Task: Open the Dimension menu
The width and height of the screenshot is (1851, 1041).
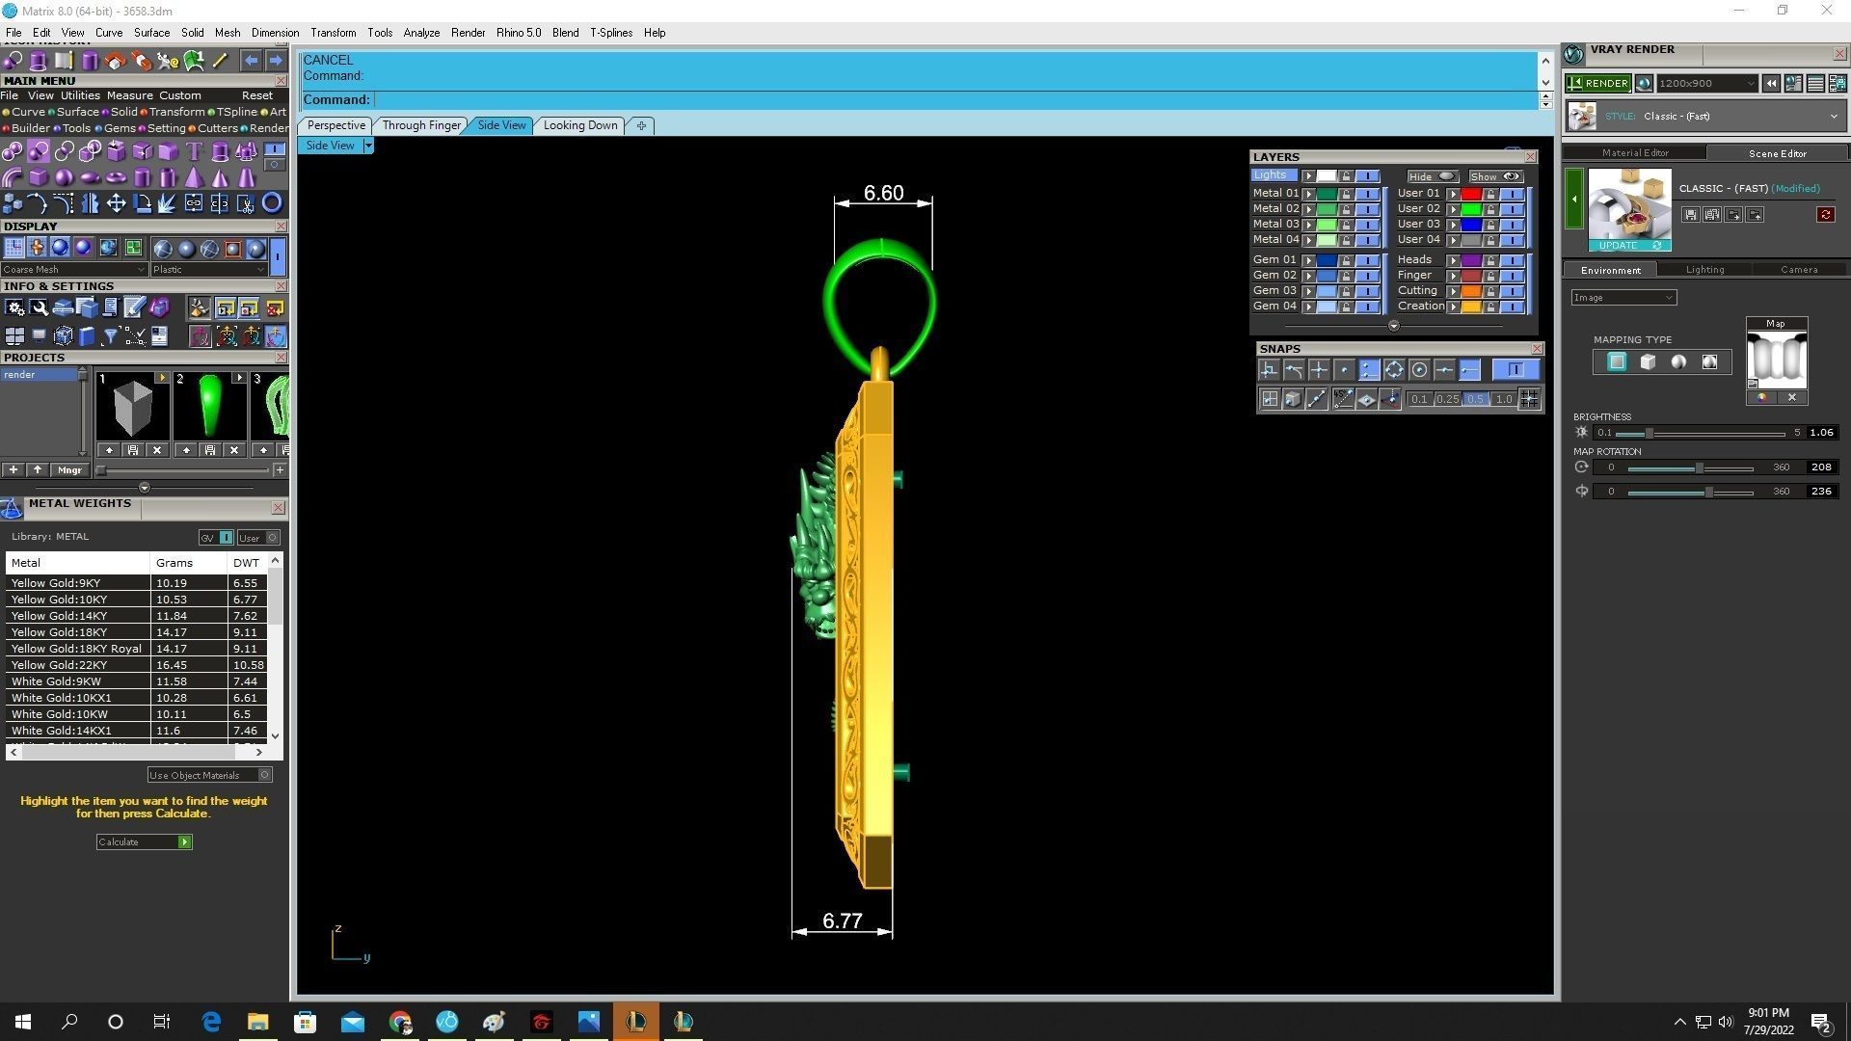Action: click(275, 33)
